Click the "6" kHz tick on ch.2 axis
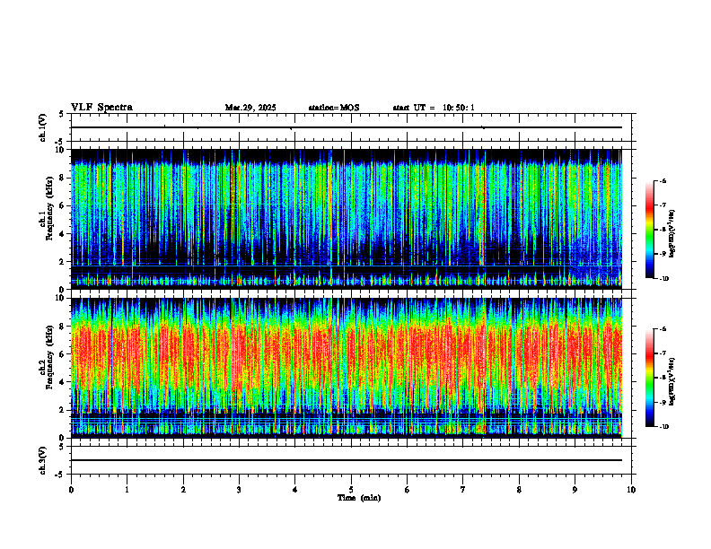This screenshot has height=549, width=711. tap(63, 354)
